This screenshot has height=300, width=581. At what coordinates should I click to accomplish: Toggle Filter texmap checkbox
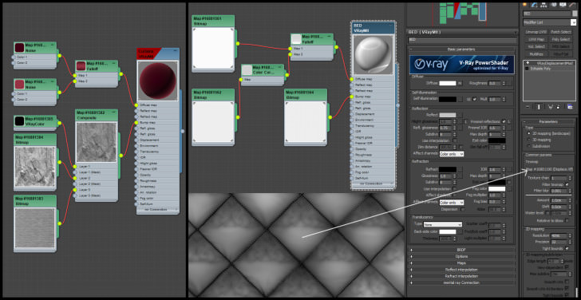[x=567, y=184]
